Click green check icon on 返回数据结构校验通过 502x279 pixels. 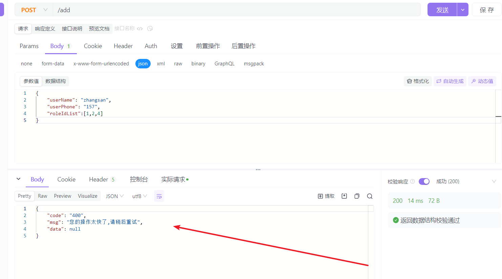click(396, 220)
